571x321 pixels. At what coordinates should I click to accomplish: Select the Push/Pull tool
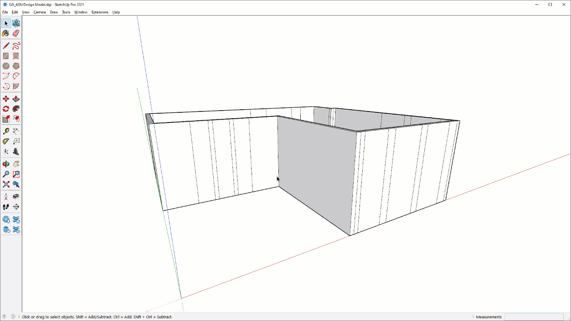[x=16, y=99]
